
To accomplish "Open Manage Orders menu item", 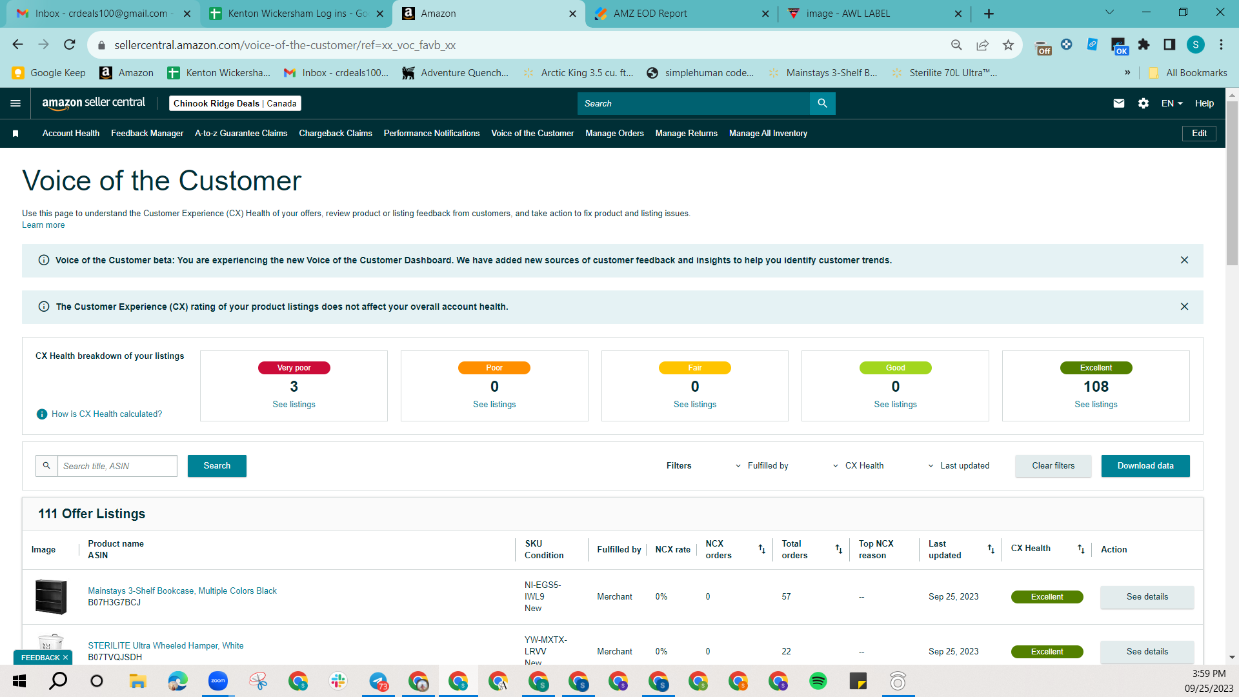I will click(614, 134).
